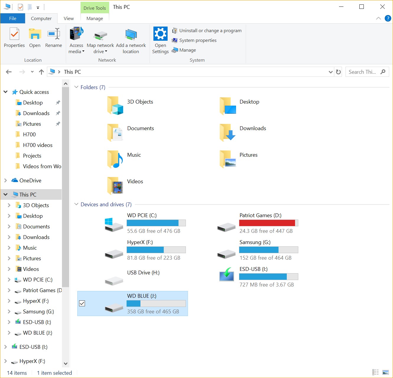
Task: Switch to the View ribbon tab
Action: tap(68, 18)
